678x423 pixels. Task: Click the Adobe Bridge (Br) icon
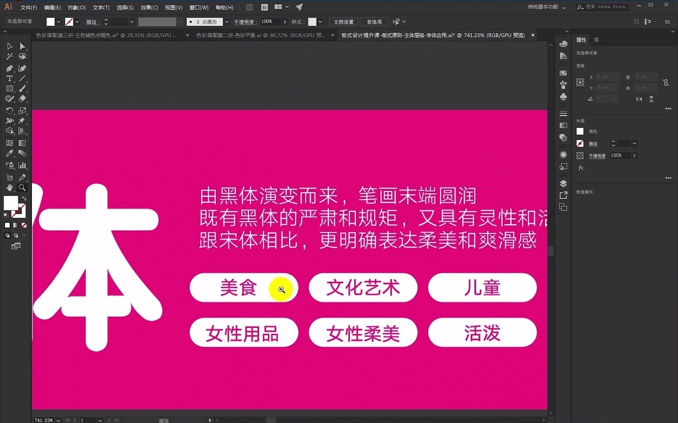tap(249, 7)
